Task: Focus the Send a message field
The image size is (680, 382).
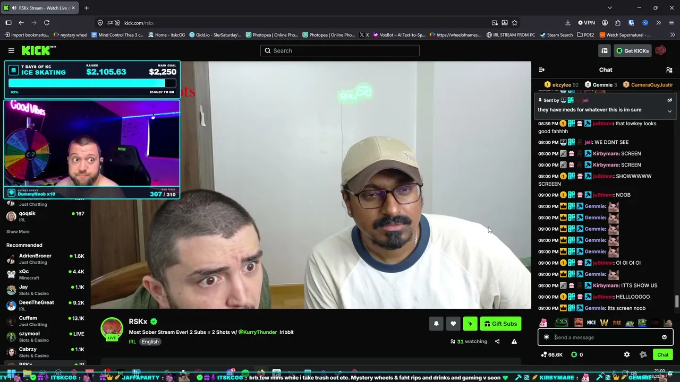Action: click(606, 337)
